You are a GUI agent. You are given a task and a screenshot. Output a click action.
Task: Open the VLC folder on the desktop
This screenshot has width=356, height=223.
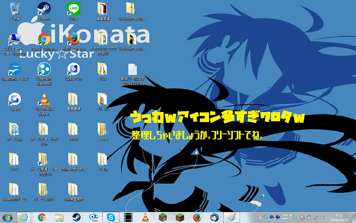tap(103, 72)
